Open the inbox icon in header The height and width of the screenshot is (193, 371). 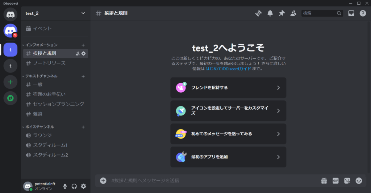click(351, 13)
